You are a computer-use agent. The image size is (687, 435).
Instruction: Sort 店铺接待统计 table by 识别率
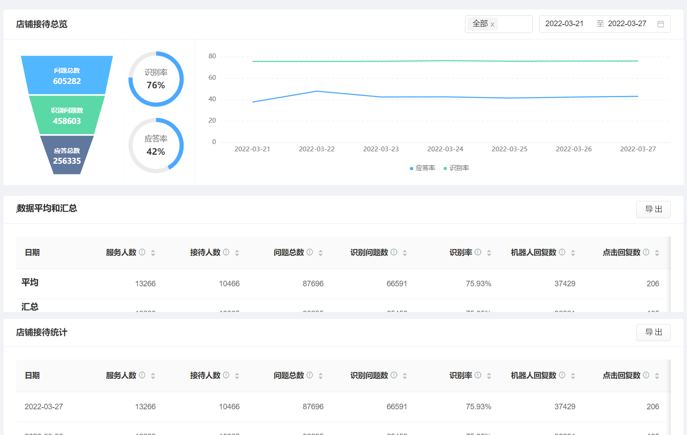[x=489, y=376]
